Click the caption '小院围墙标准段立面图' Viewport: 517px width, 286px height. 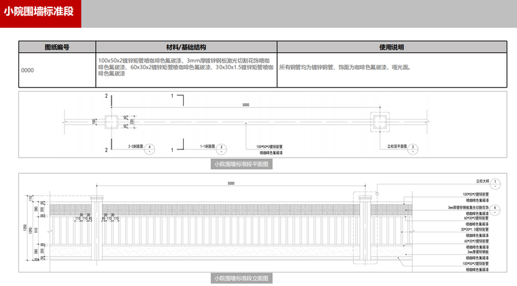click(x=241, y=278)
